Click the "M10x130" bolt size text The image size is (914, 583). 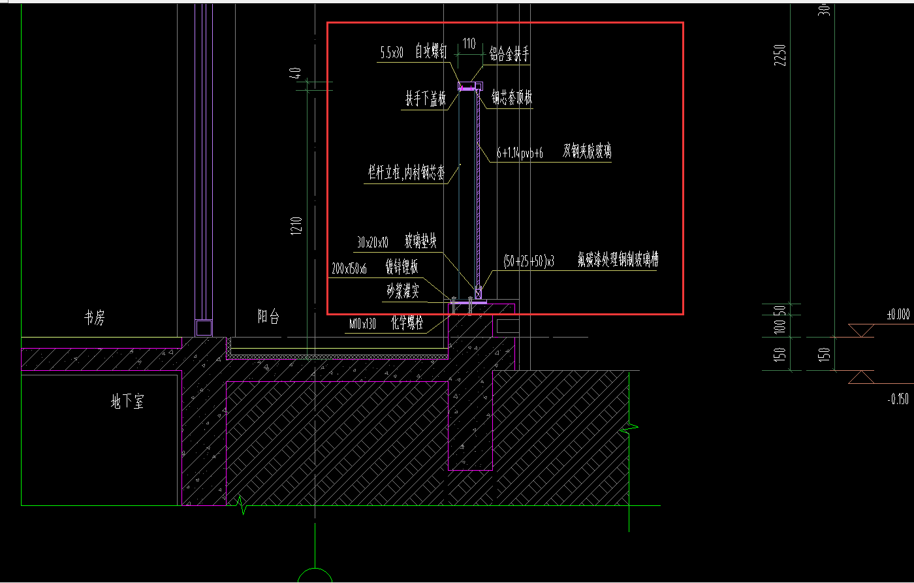click(364, 324)
